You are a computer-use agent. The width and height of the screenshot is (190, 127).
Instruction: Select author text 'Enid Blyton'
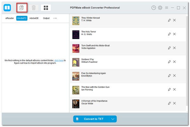tap(87, 76)
